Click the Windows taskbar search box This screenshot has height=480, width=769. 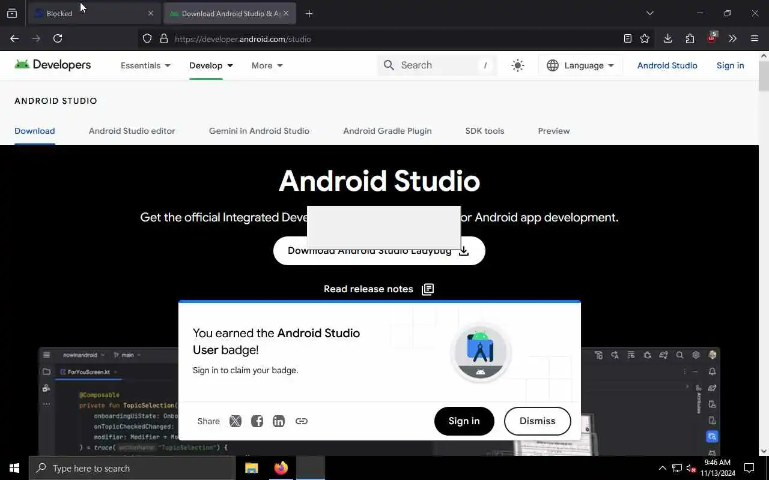click(132, 468)
